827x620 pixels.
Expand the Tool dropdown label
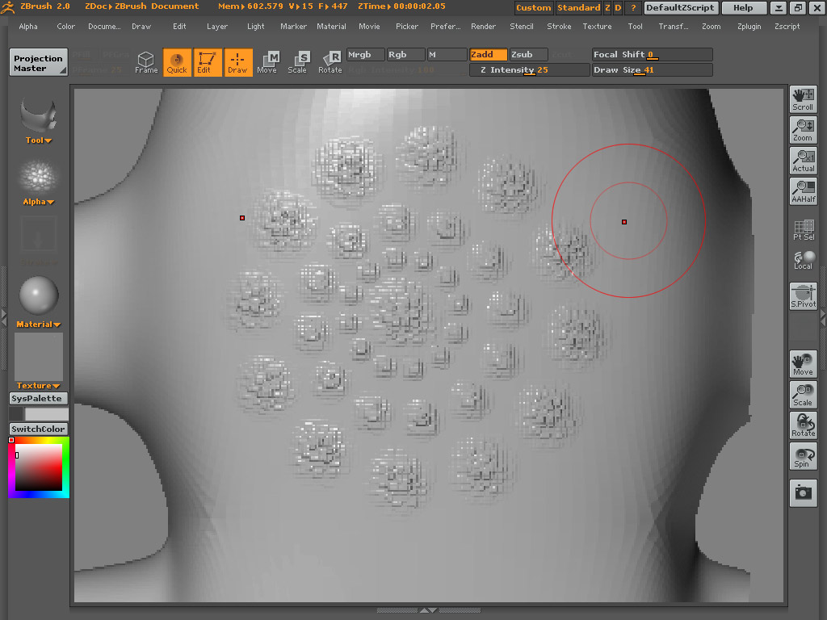click(x=39, y=140)
